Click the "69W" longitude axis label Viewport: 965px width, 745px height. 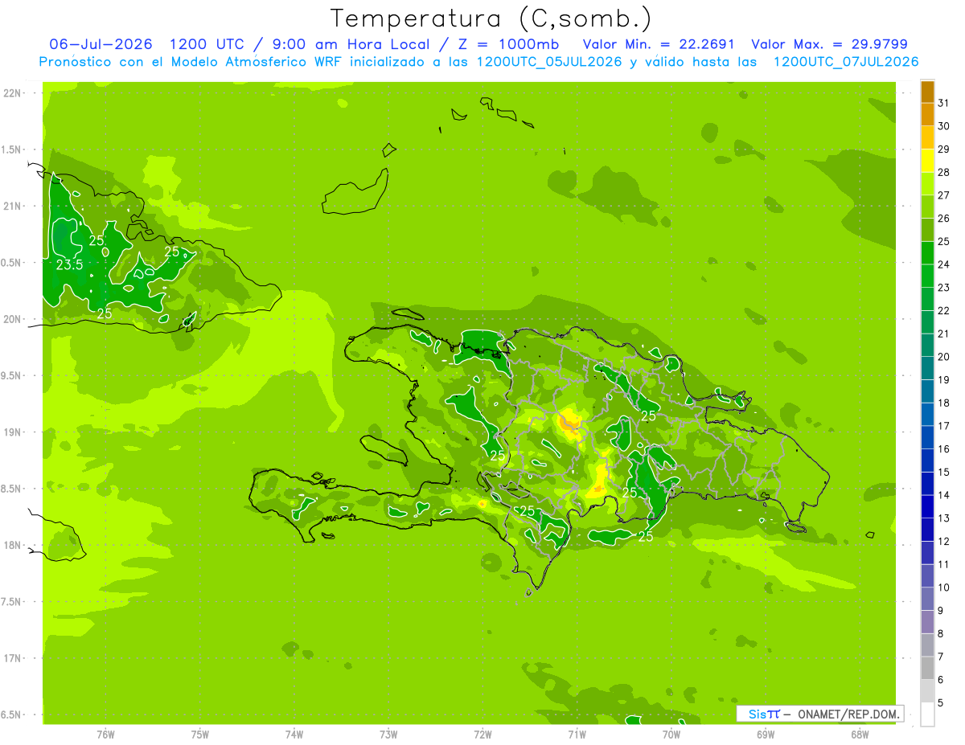click(766, 735)
